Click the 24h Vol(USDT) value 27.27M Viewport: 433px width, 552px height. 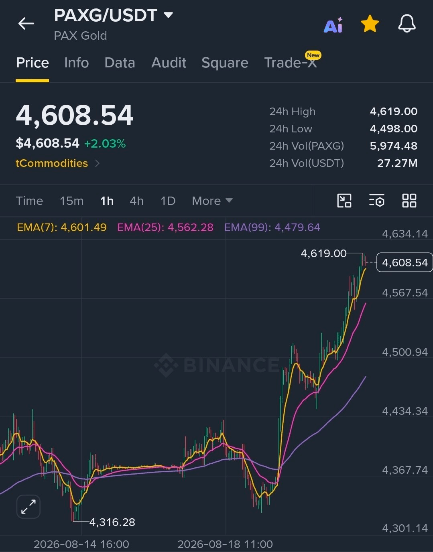click(397, 163)
